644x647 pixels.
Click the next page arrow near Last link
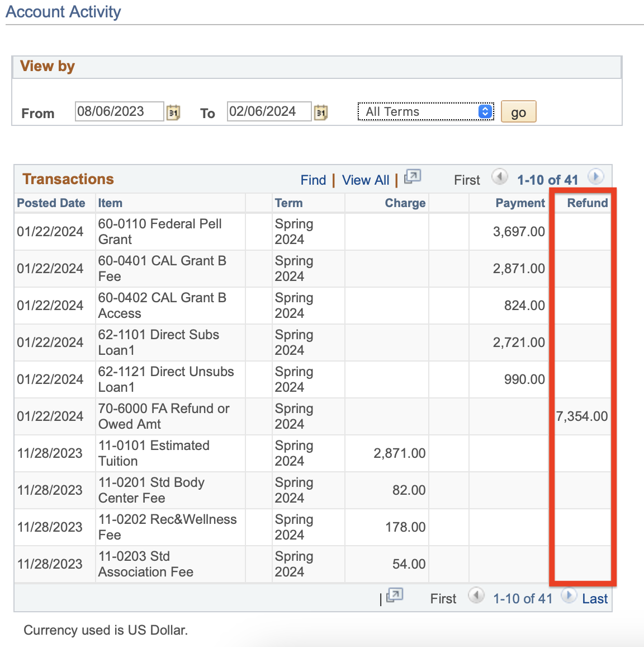point(569,596)
